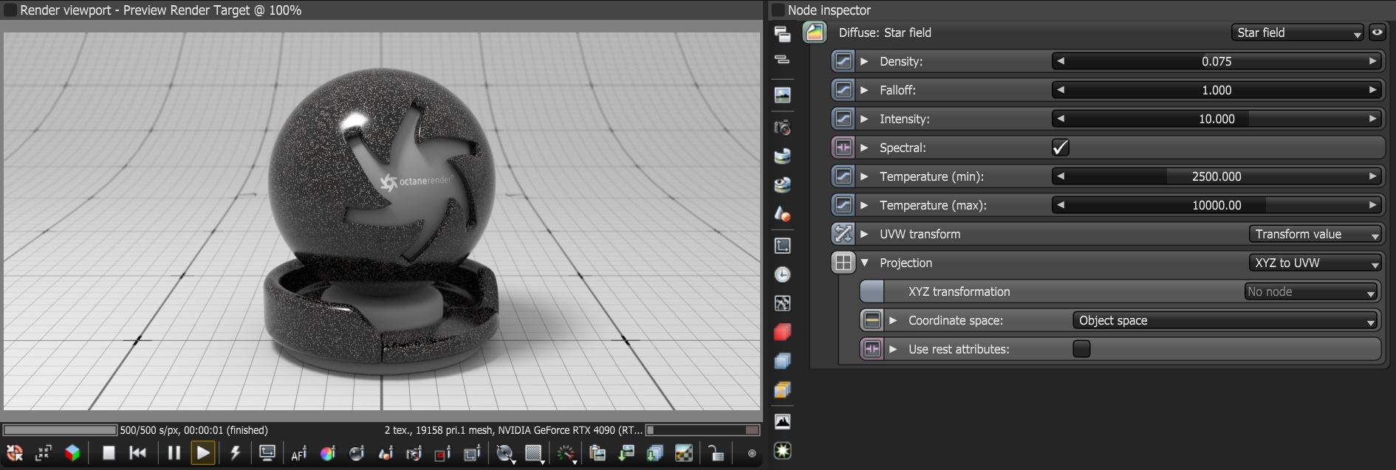The height and width of the screenshot is (470, 1396).
Task: Open the Coordinate space Object space dropdown
Action: (1225, 320)
